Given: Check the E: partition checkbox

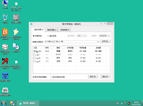Looking at the screenshot, I should click(34, 58).
